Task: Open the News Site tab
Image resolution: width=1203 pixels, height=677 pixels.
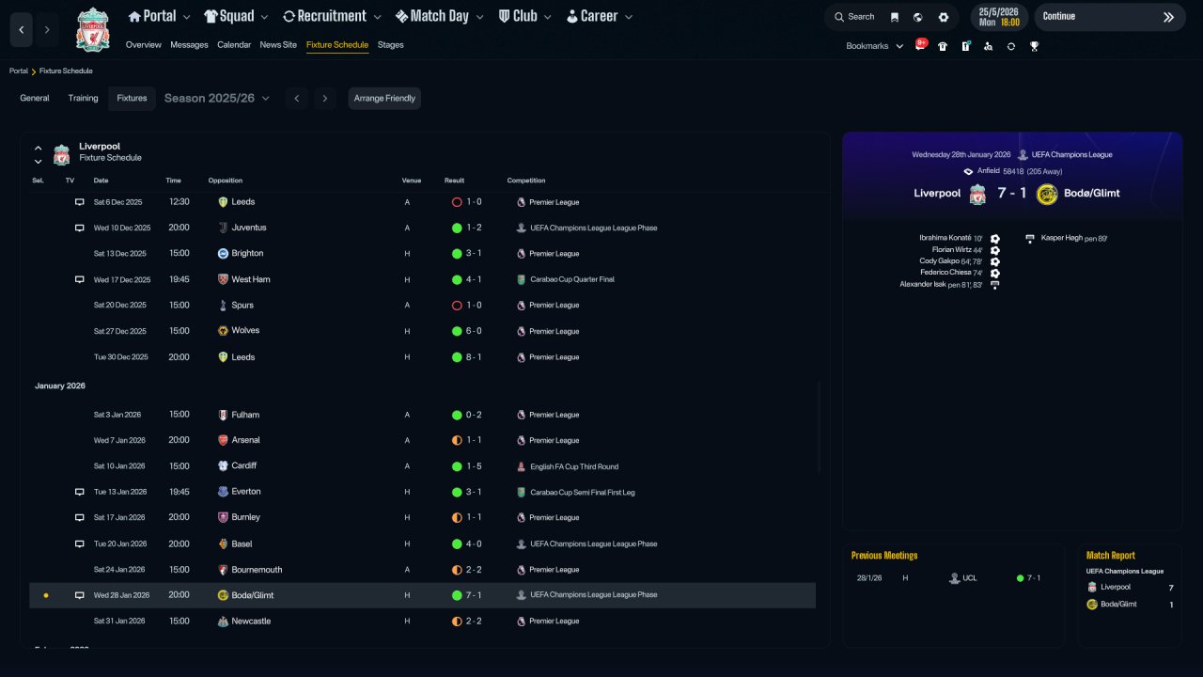Action: (x=278, y=45)
